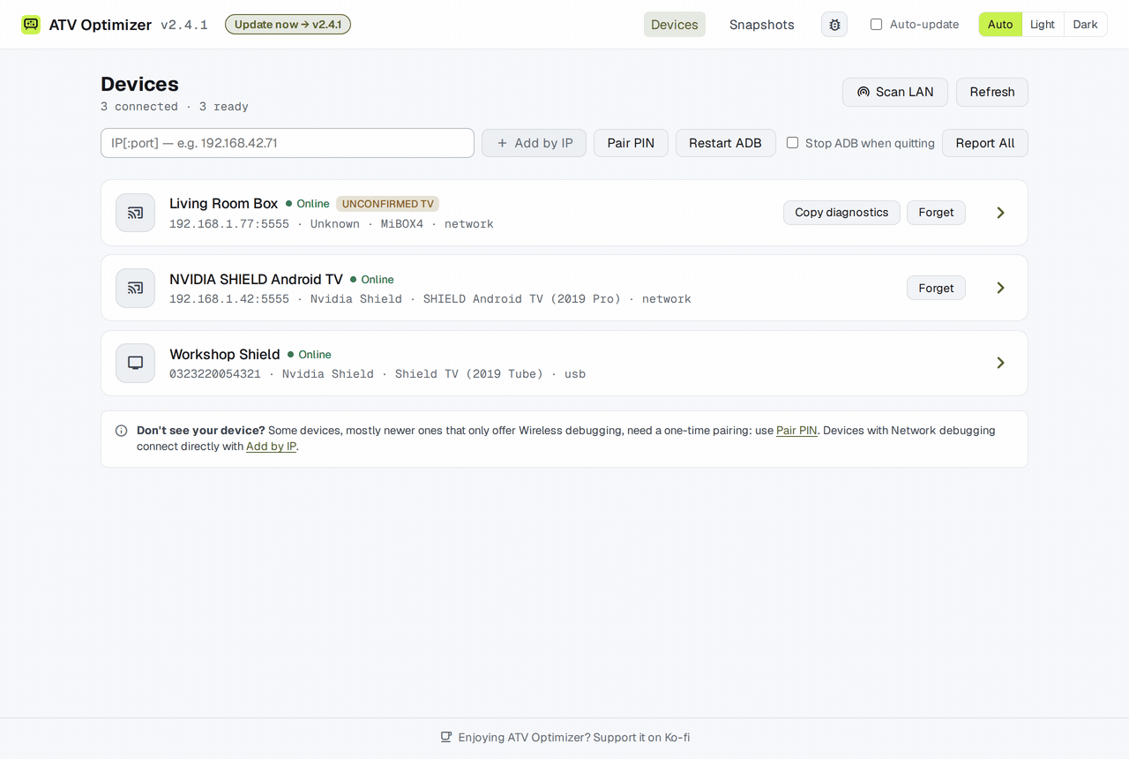Forget the Living Room Box device
Screen dimensions: 1129x759
(x=936, y=213)
